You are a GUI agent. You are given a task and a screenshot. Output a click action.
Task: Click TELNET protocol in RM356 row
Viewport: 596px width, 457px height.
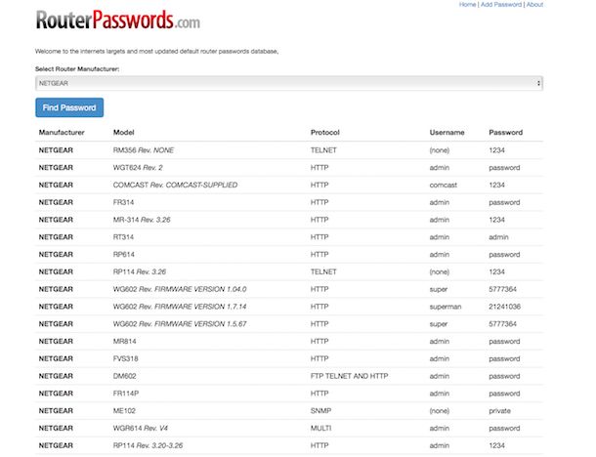323,150
